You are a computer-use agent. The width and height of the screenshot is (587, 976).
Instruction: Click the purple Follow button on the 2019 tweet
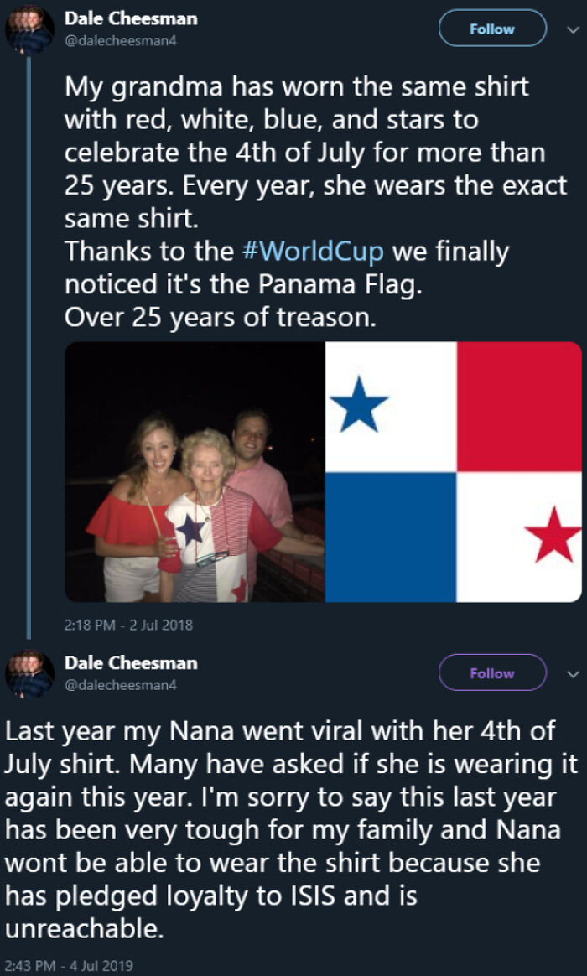click(x=492, y=672)
